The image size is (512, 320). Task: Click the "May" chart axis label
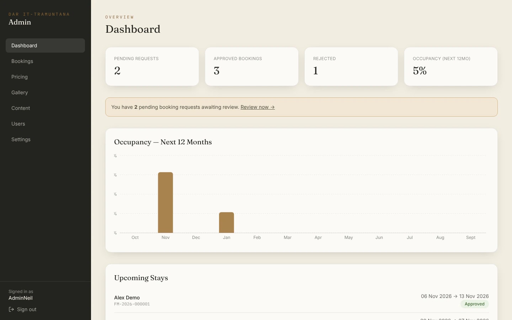[349, 238]
